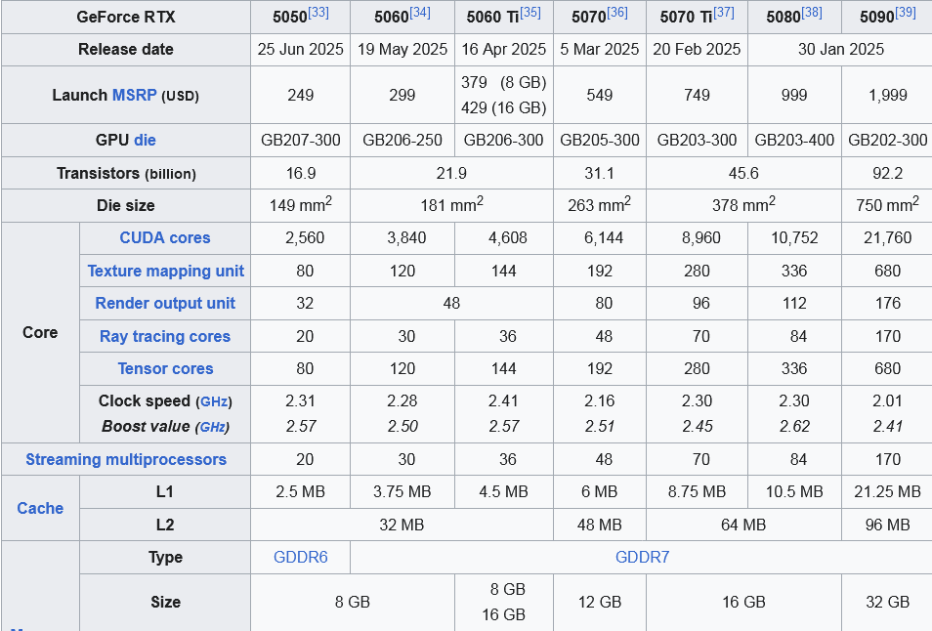The height and width of the screenshot is (631, 932).
Task: Open the CUDA cores link
Action: pos(164,237)
